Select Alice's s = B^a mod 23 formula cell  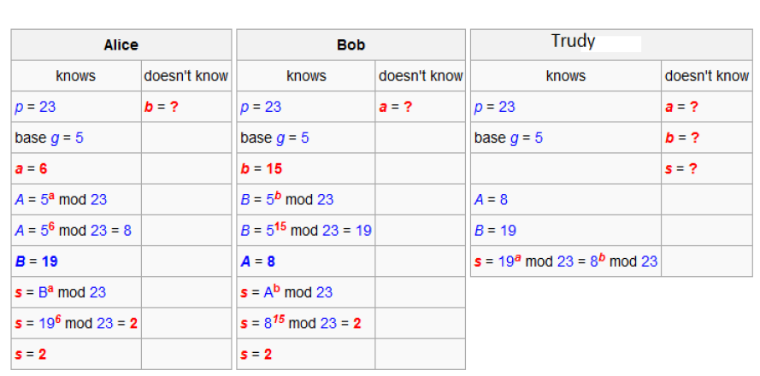(61, 292)
